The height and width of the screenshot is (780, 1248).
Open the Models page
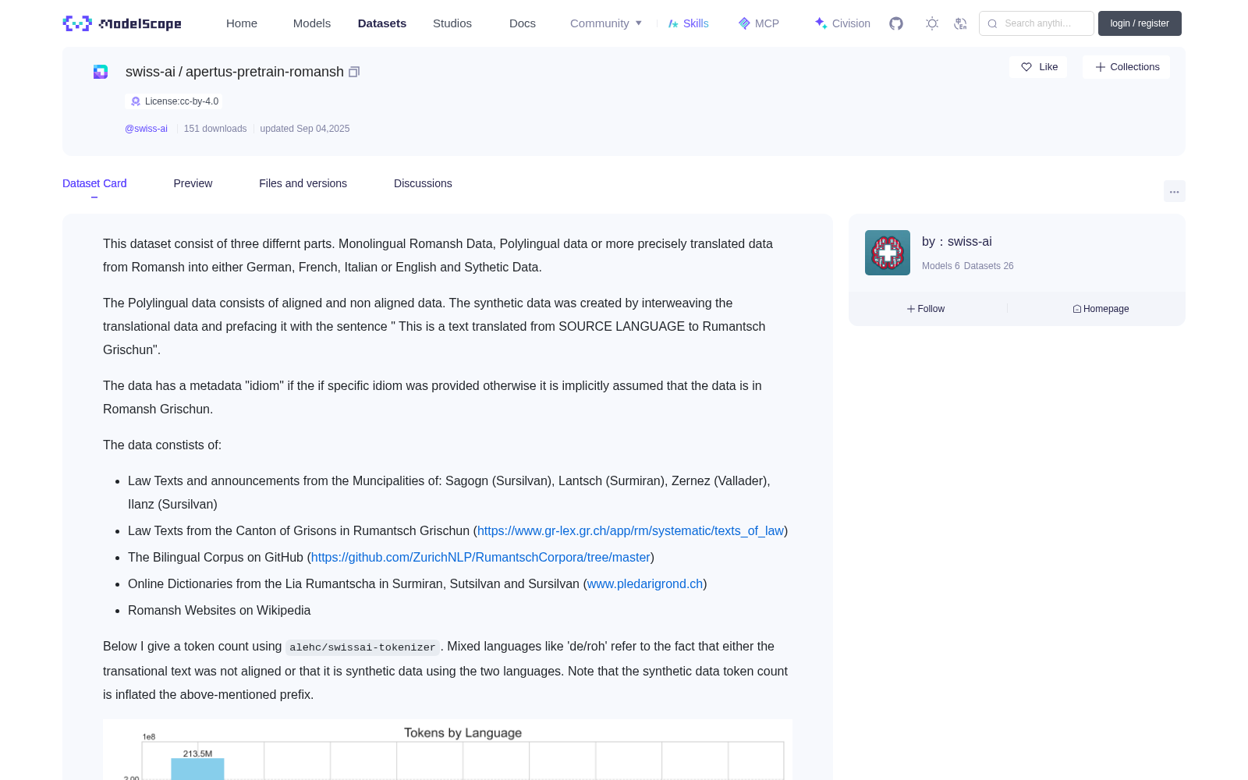(312, 23)
